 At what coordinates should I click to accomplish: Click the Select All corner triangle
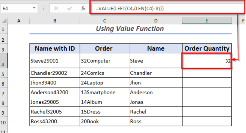coord(4,21)
